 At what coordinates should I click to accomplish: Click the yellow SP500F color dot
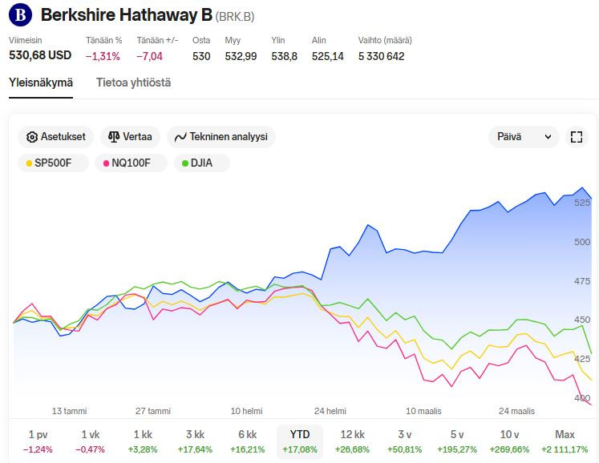tap(29, 163)
